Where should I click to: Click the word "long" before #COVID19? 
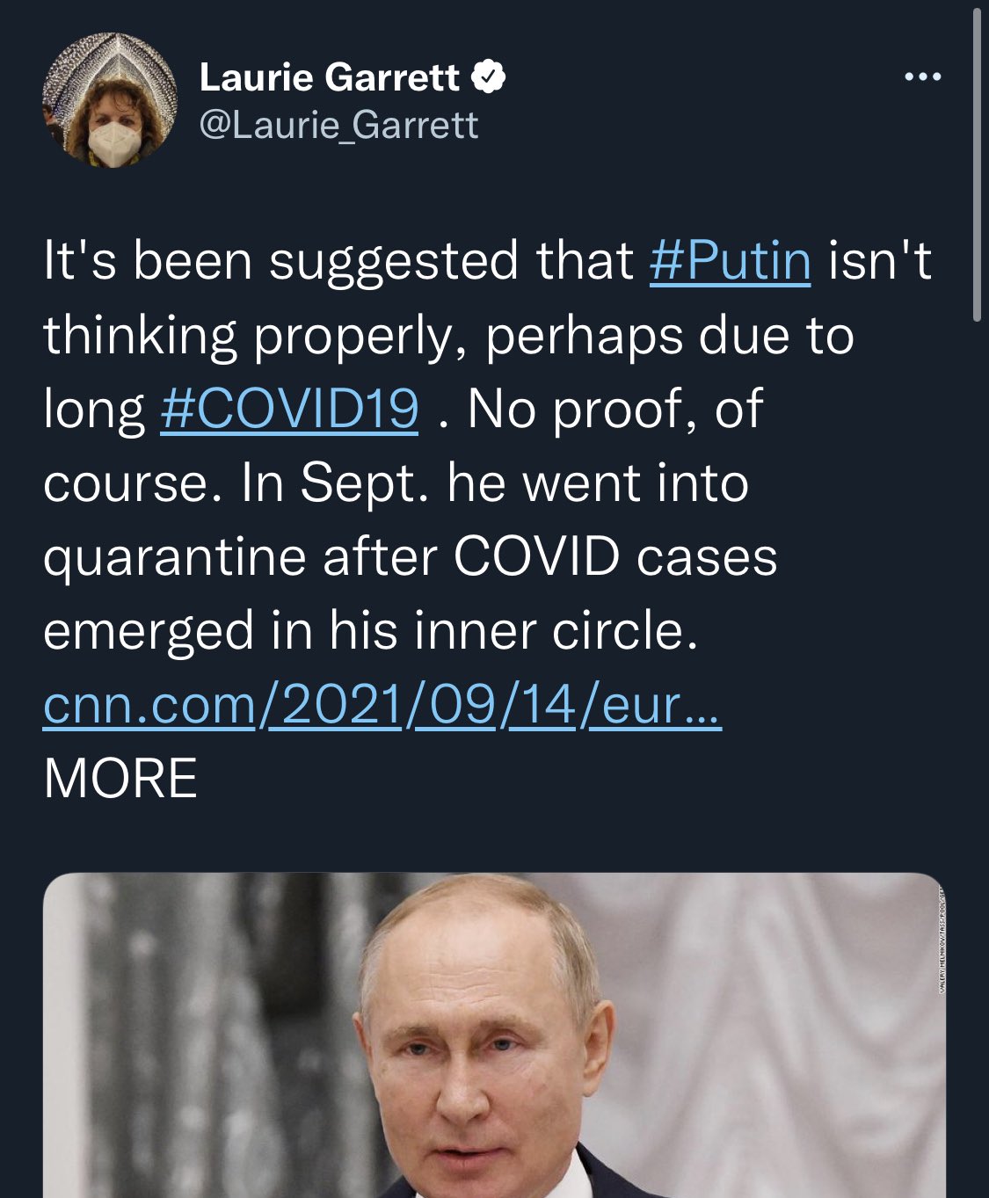point(94,410)
